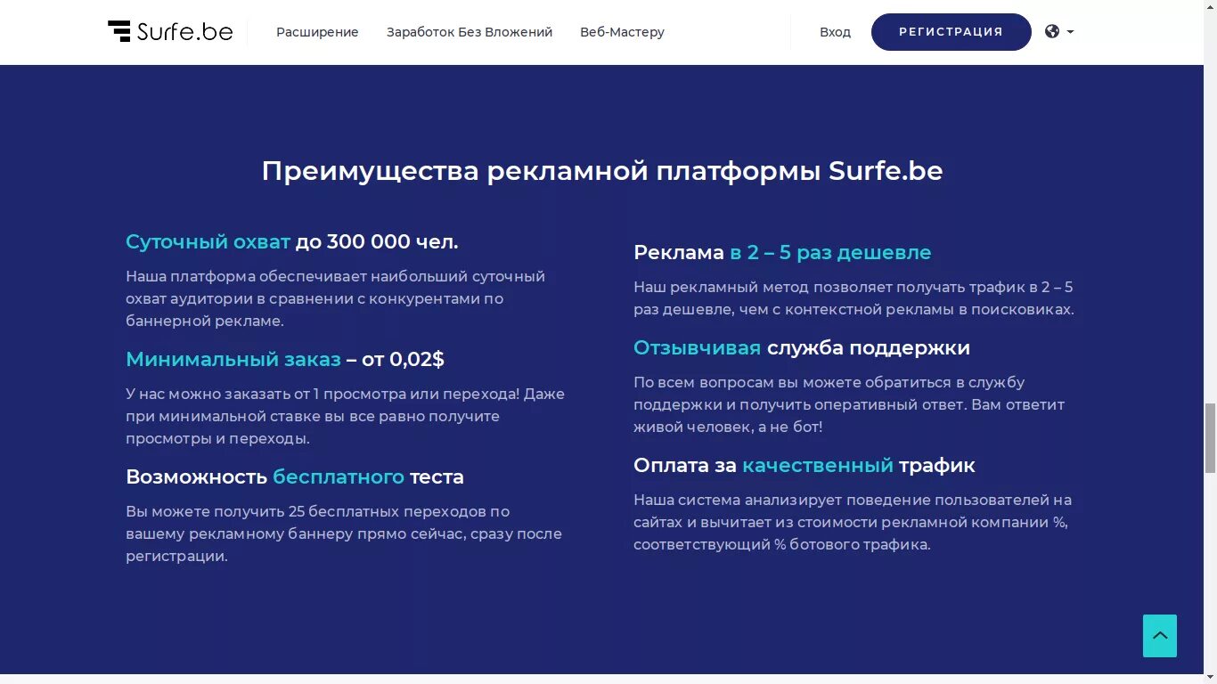Click the Отзывчивая служба поддержки heading
Screen dimensions: 1217x684
tap(802, 347)
